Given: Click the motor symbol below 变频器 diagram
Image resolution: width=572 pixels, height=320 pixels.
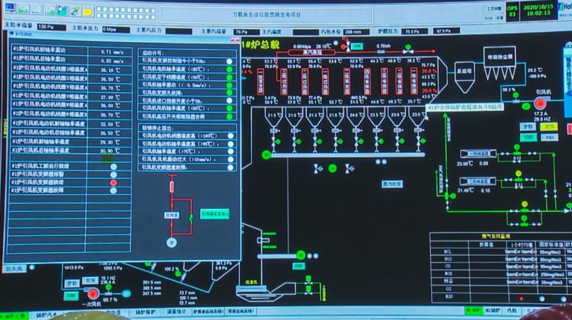Looking at the screenshot, I should coord(171,242).
